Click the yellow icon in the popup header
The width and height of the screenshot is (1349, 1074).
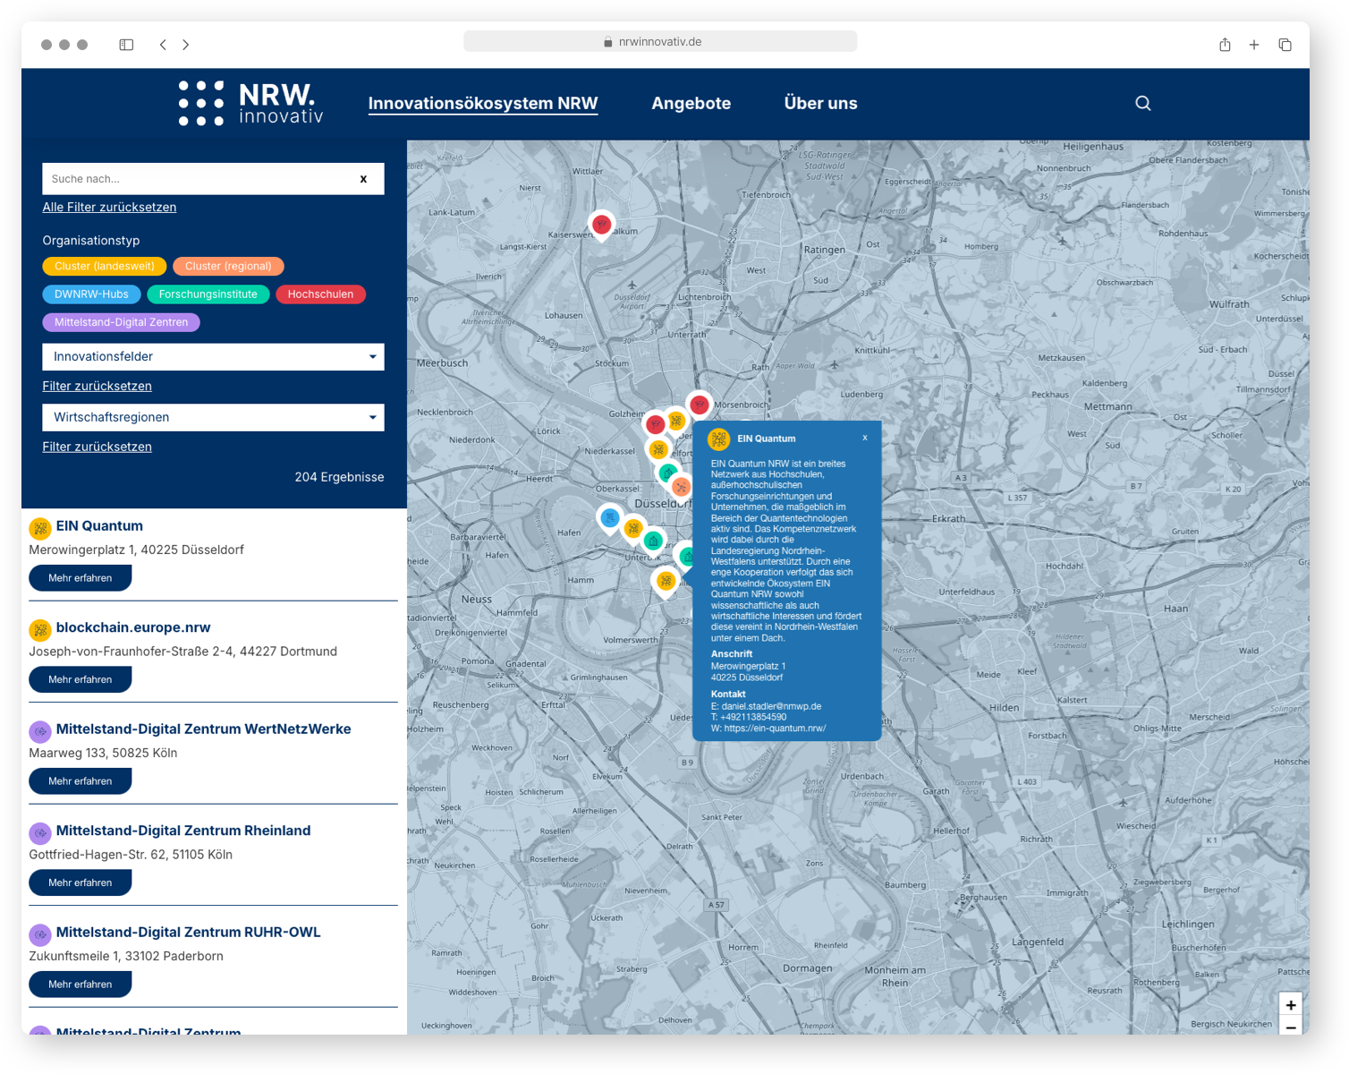click(718, 439)
